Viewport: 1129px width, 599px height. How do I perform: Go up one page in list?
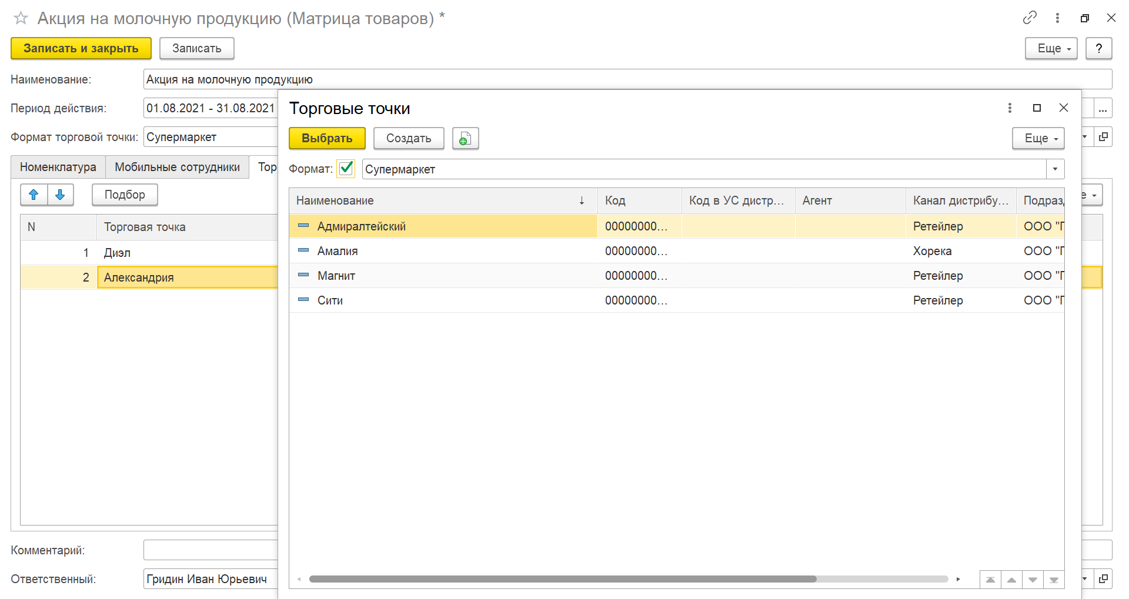click(1011, 580)
